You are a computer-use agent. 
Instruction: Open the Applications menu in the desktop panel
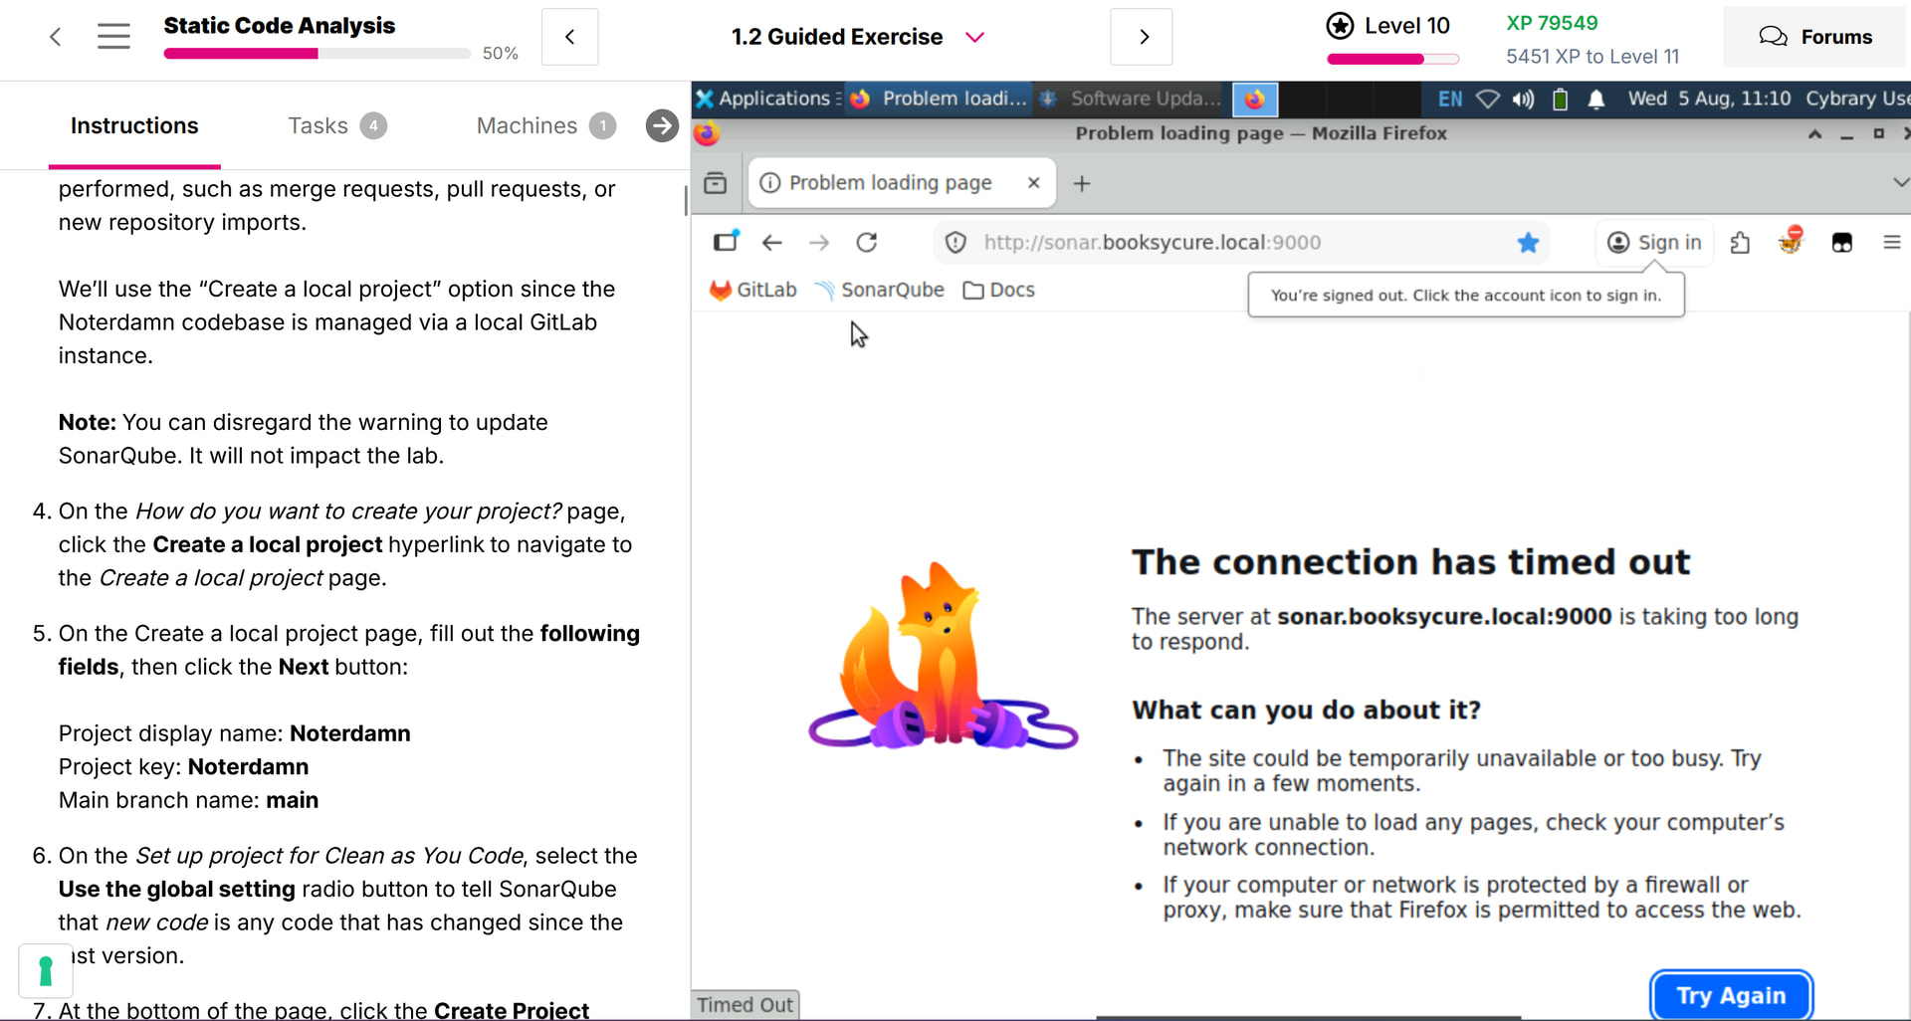coord(767,99)
